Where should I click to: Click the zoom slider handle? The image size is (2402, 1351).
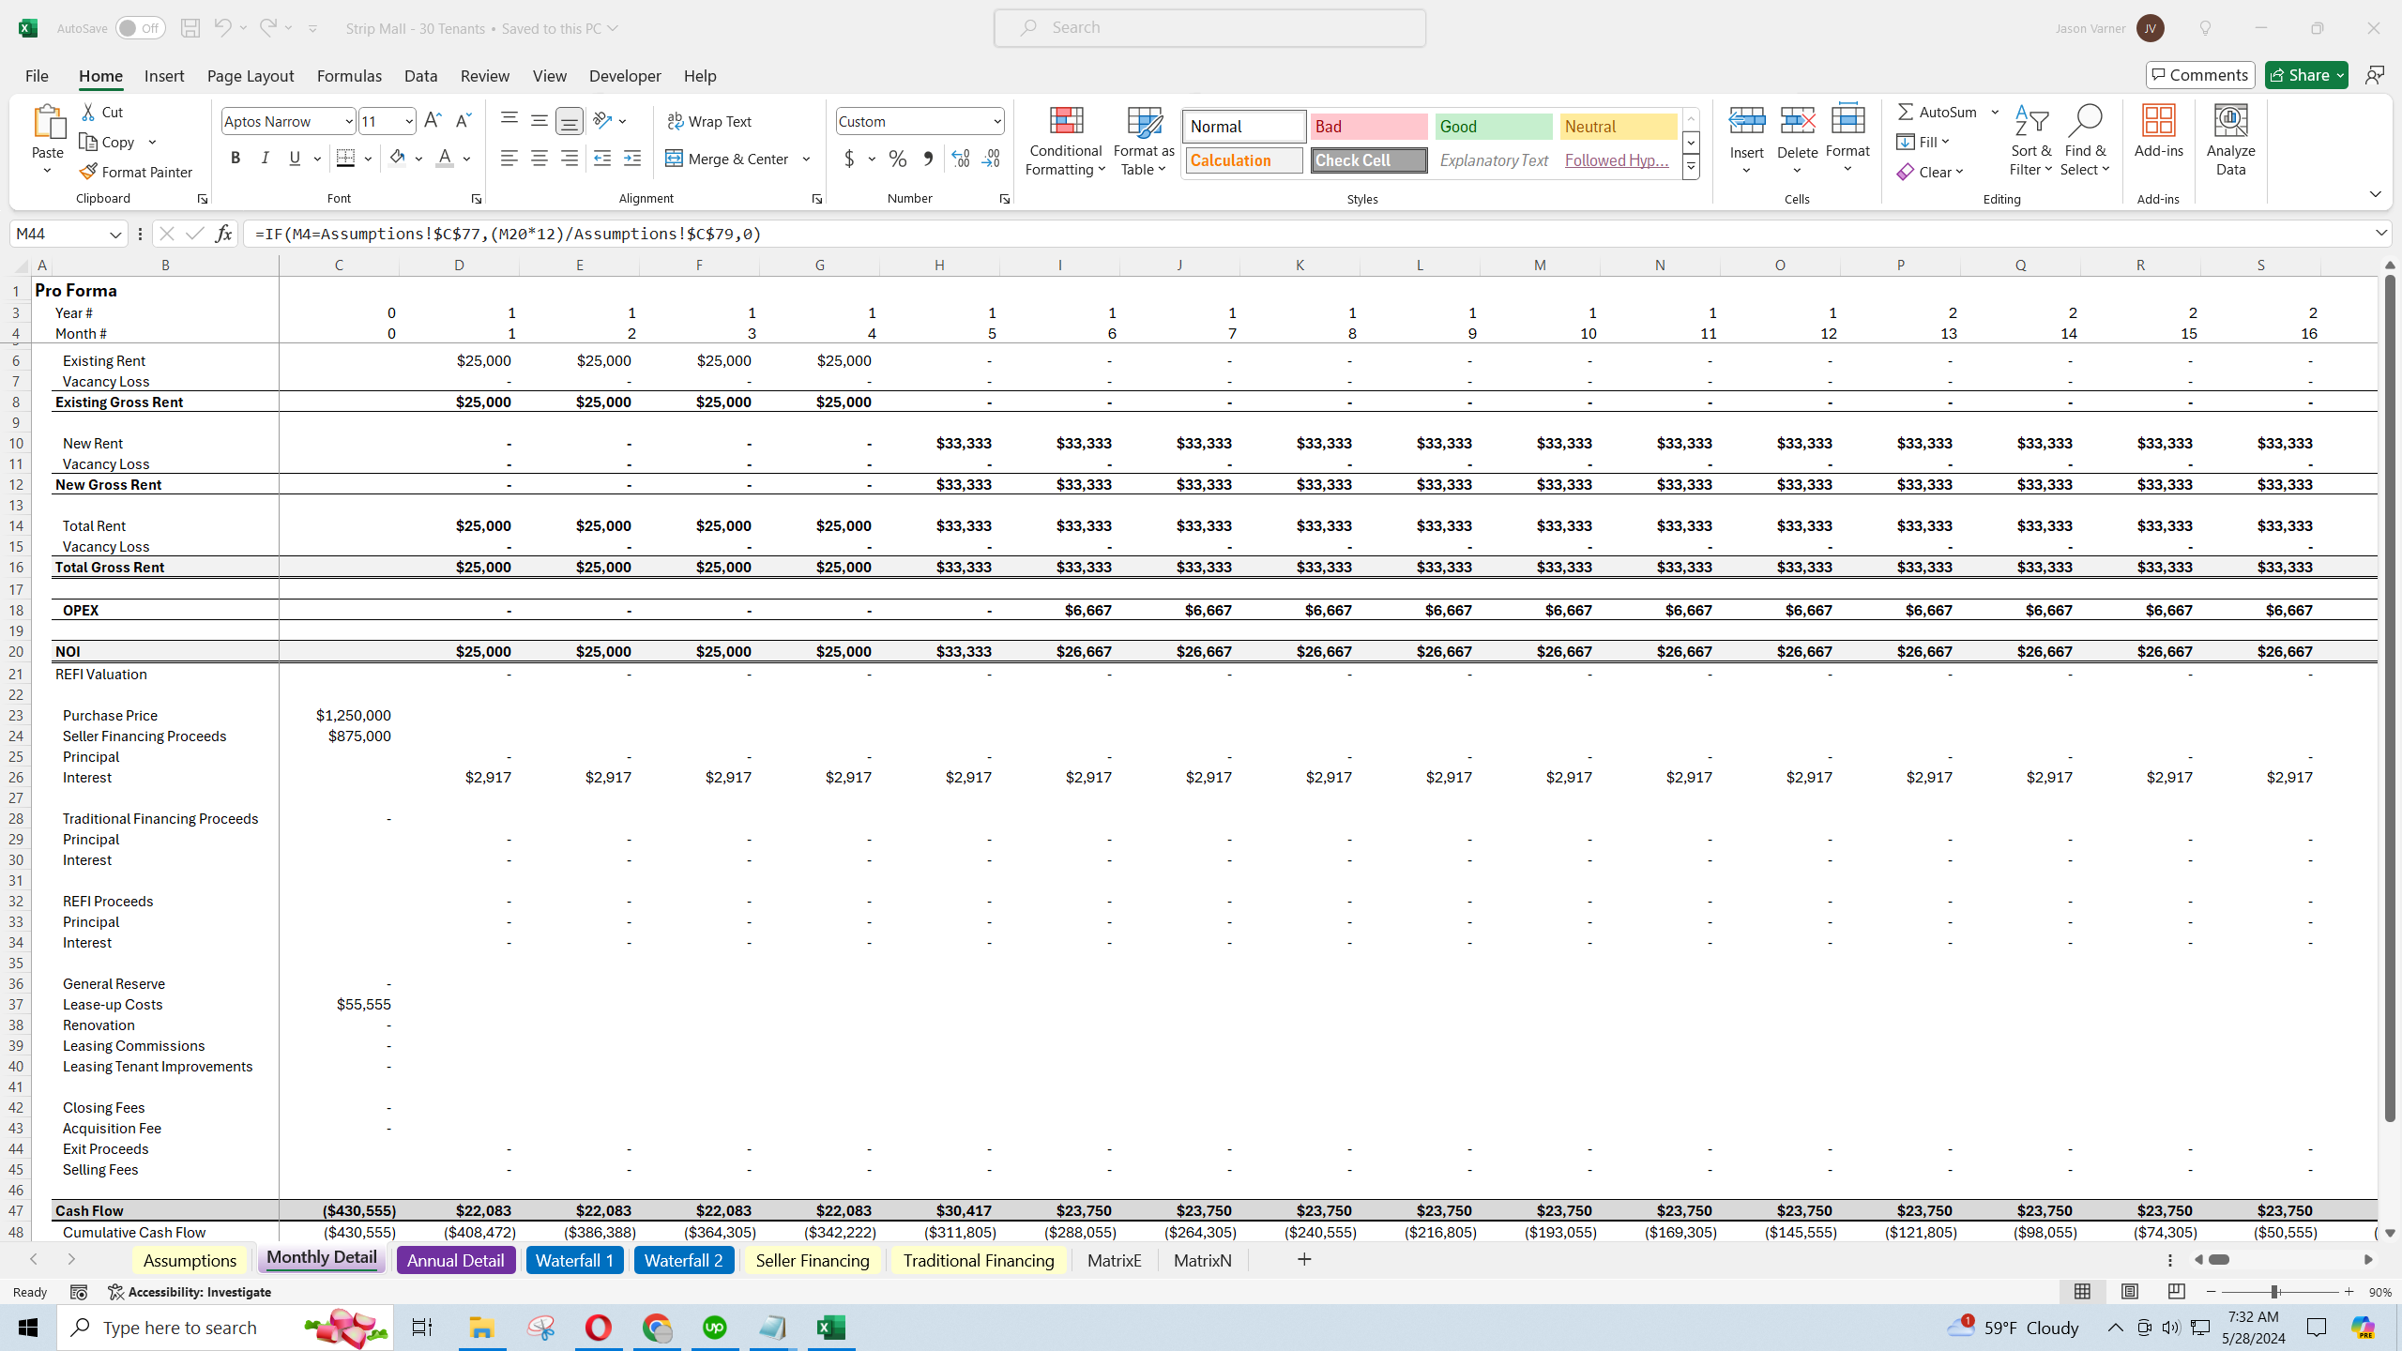(x=2274, y=1292)
